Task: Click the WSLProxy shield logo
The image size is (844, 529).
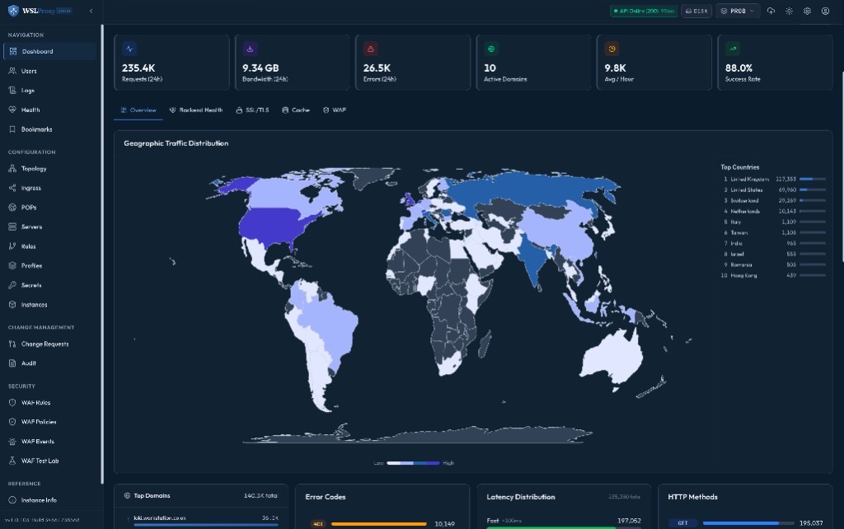Action: (x=13, y=11)
